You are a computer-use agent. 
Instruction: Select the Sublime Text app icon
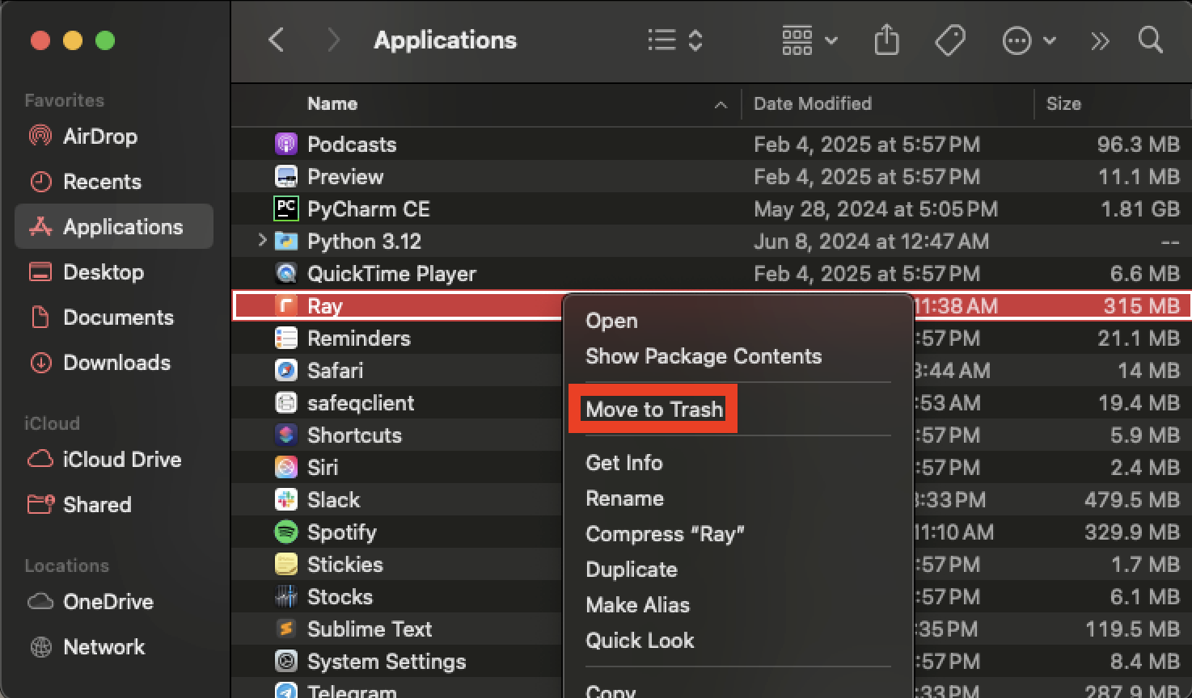click(286, 629)
